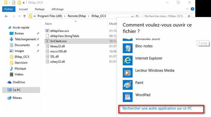
Task: Open the OneDrive cloud icon
Action: pyautogui.click(x=10, y=82)
